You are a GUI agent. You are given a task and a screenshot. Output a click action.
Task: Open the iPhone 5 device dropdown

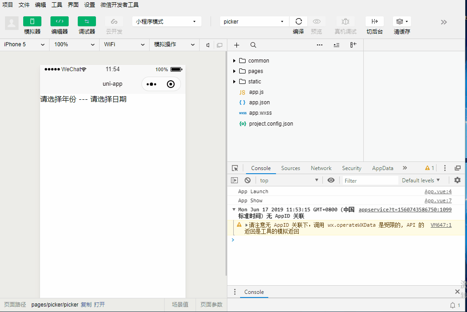point(25,44)
